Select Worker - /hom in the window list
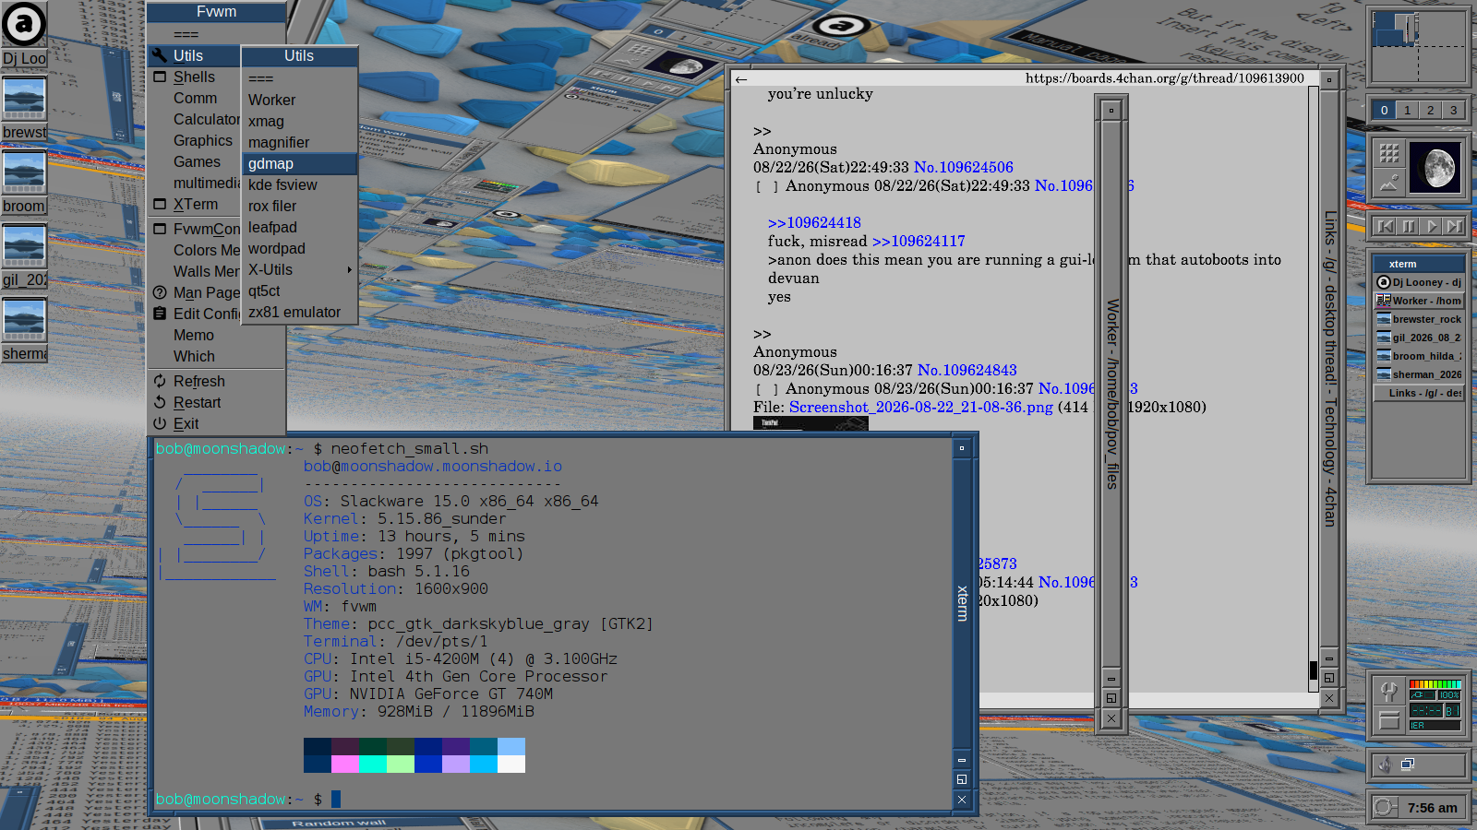The height and width of the screenshot is (830, 1477). click(x=1419, y=301)
